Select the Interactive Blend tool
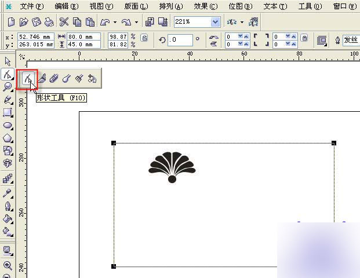360x278 pixels. (8, 178)
